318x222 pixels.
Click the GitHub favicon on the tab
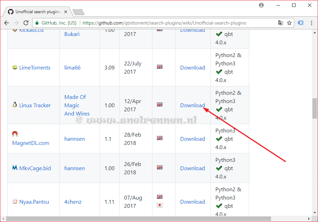[11, 12]
